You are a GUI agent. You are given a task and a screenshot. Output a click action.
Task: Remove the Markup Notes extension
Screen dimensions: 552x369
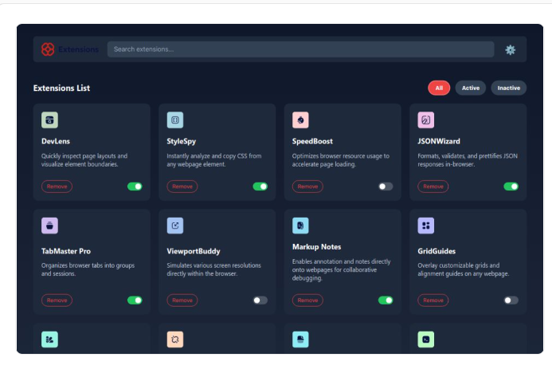point(307,300)
